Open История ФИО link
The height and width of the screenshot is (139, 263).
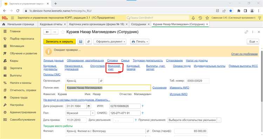178,94
